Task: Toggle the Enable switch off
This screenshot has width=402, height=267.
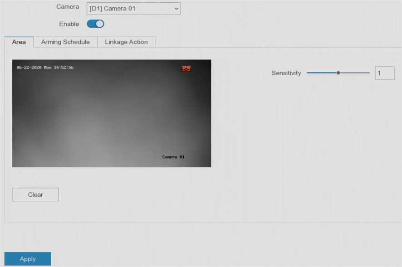Action: (95, 24)
